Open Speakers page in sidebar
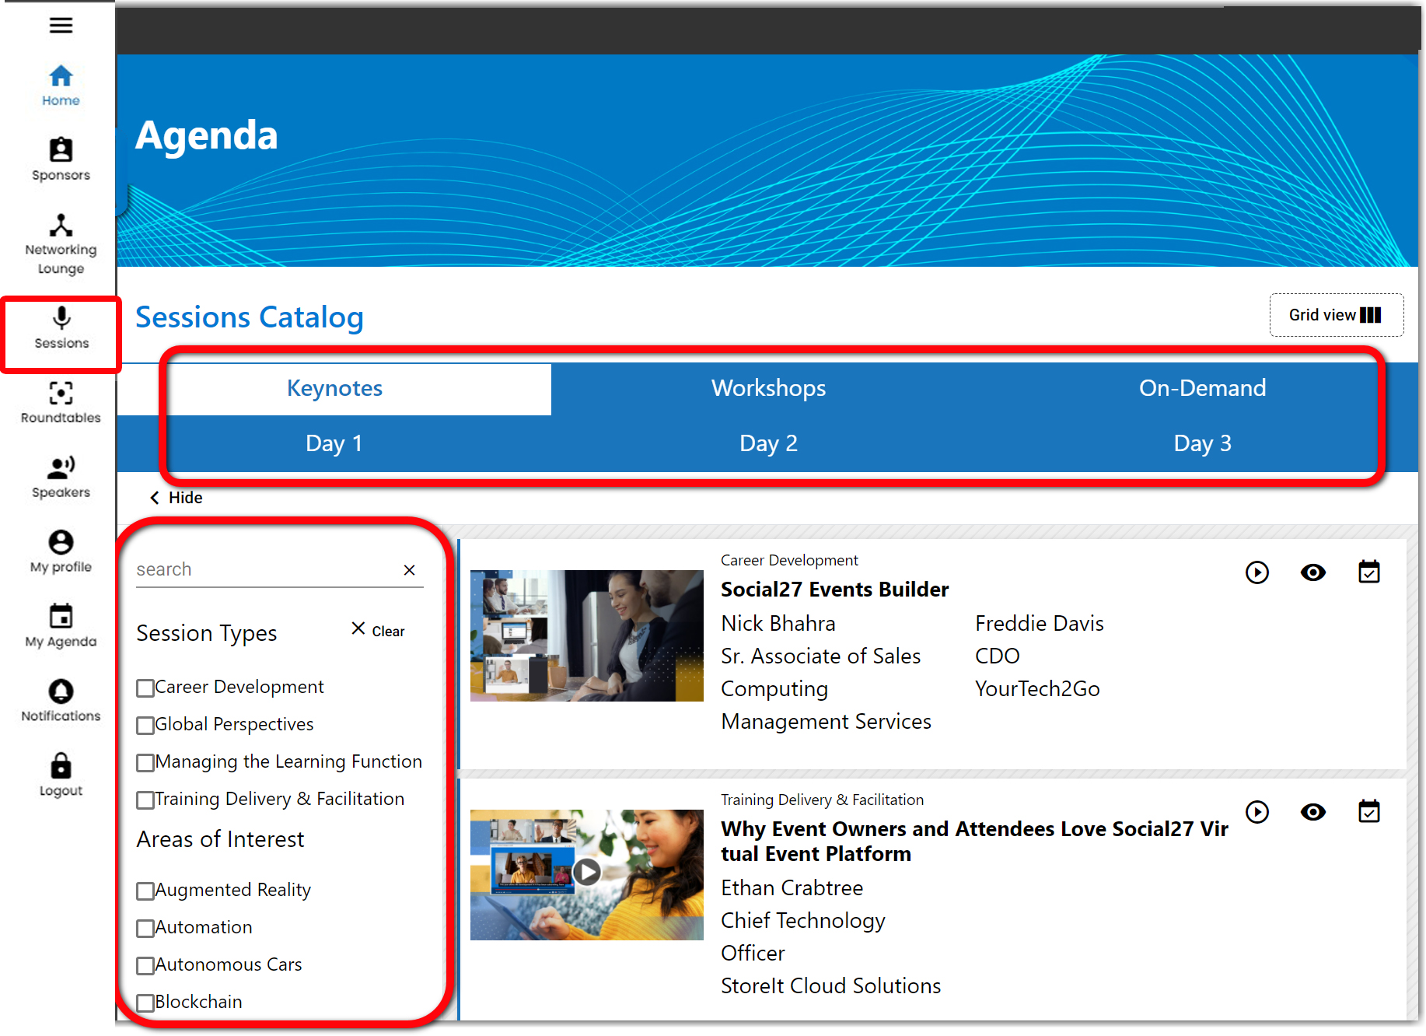1426x1036 pixels. [x=61, y=477]
